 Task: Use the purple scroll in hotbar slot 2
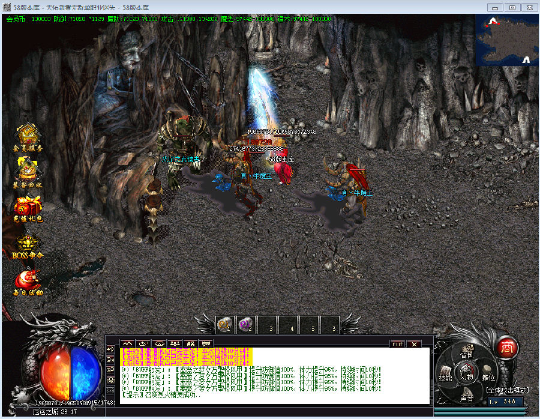[246, 325]
